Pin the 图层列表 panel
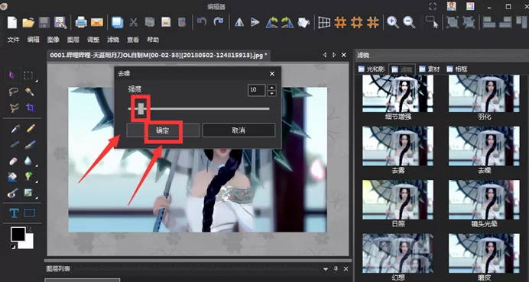Image resolution: width=529 pixels, height=282 pixels. [x=336, y=268]
